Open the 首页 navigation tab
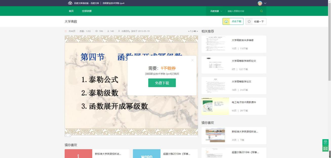The width and height of the screenshot is (331, 158). tap(71, 11)
